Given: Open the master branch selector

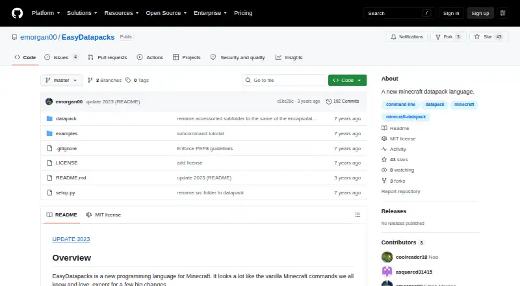Looking at the screenshot, I should (x=61, y=81).
